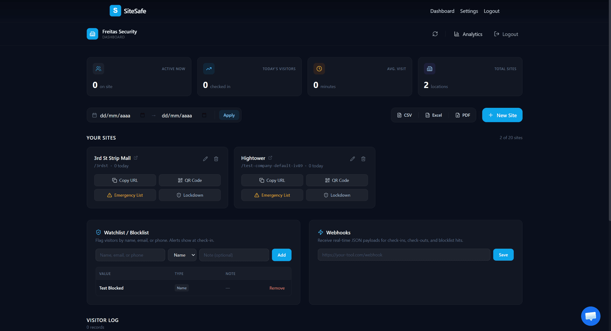The width and height of the screenshot is (611, 331).
Task: Open Dashboard in top navigation
Action: pos(442,11)
